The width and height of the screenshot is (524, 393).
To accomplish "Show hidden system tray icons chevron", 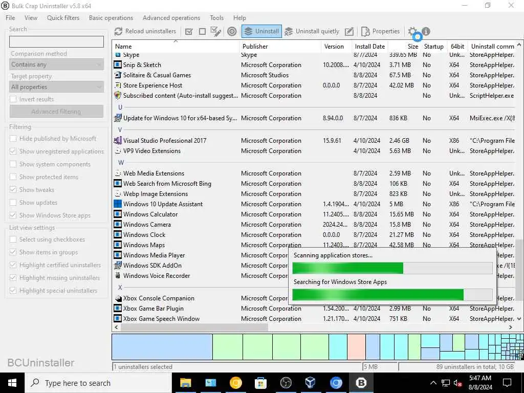I will click(x=433, y=383).
